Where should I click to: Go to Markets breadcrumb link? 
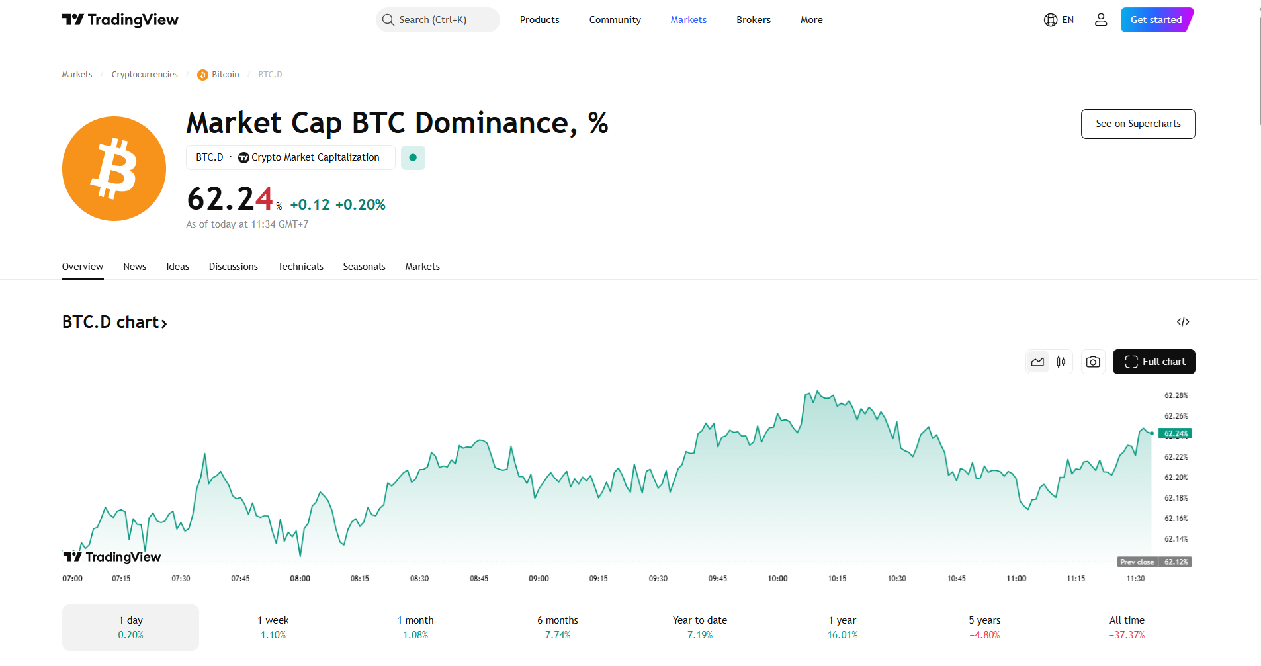click(77, 75)
